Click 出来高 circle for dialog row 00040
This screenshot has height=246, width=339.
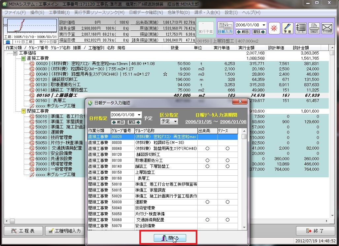click(207, 149)
